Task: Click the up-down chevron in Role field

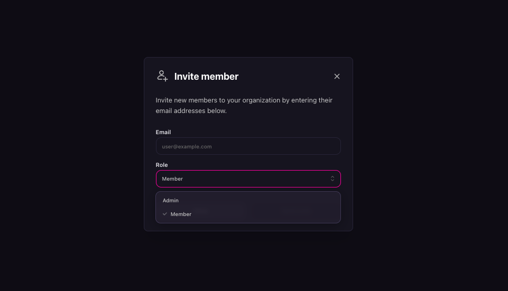Action: [332, 179]
